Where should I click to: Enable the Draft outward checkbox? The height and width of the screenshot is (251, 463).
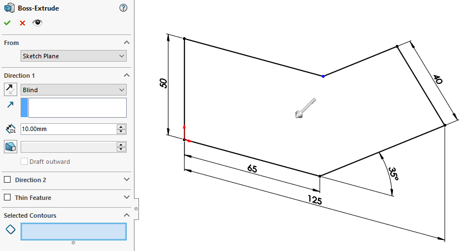click(24, 162)
